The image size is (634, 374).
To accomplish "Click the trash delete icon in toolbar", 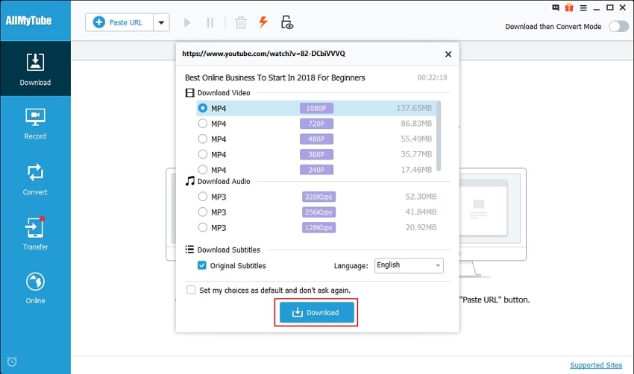I will click(241, 22).
